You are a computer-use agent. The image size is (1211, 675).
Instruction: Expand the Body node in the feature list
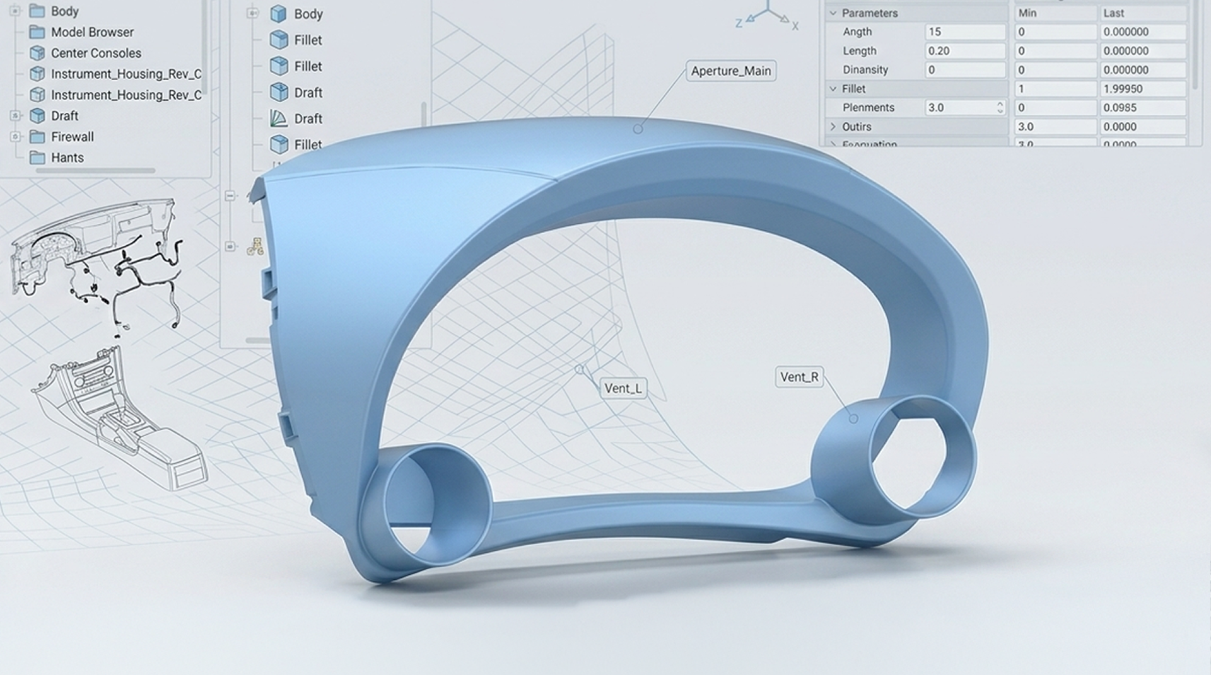click(252, 13)
